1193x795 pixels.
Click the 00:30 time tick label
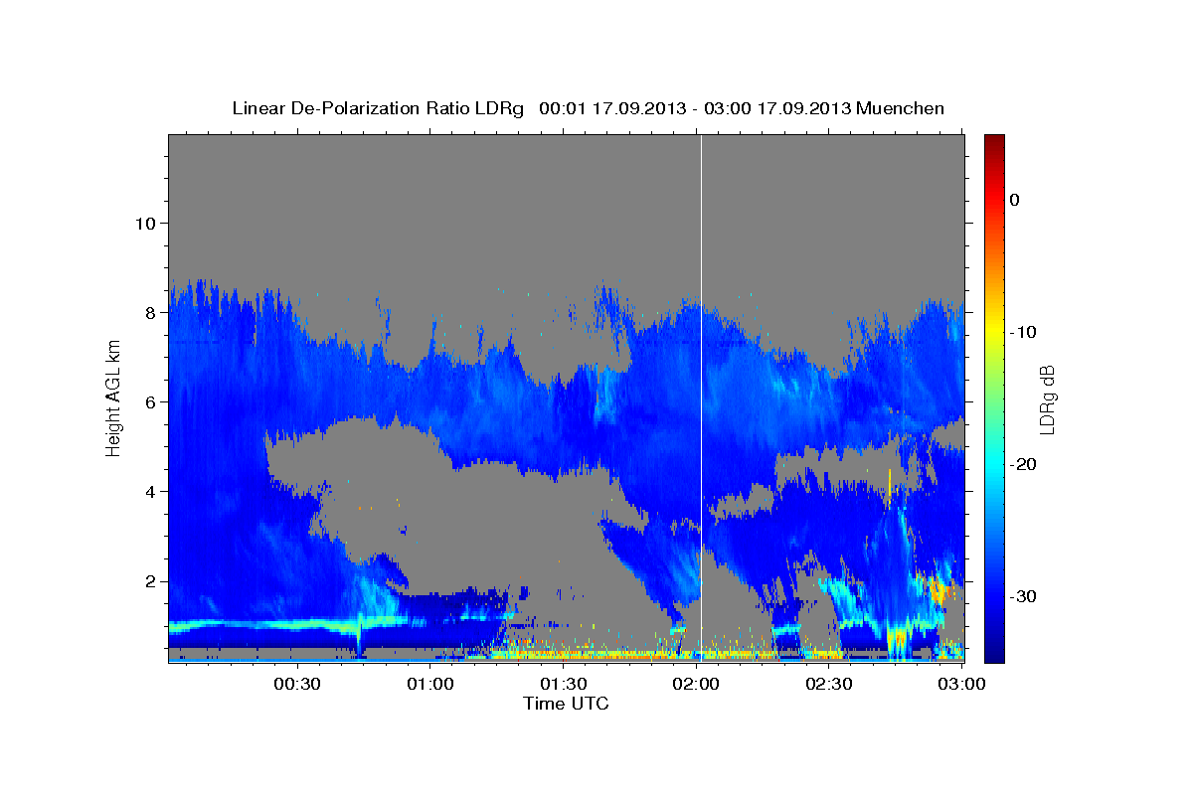coord(297,685)
